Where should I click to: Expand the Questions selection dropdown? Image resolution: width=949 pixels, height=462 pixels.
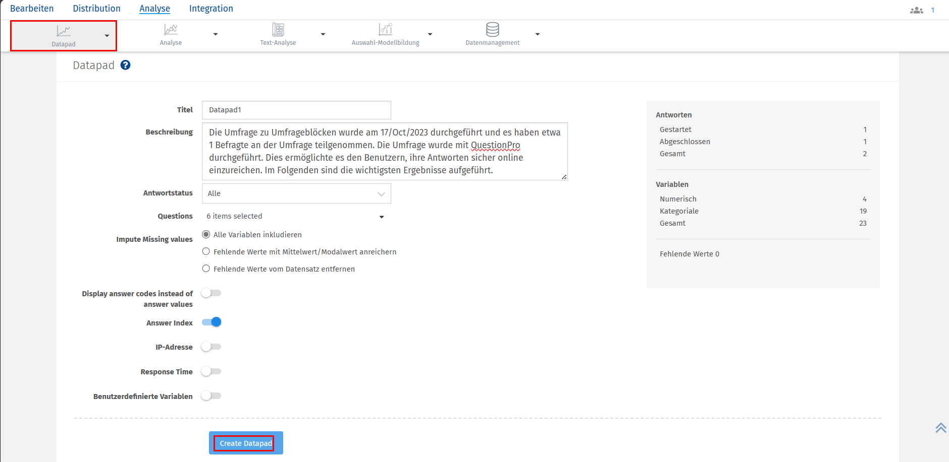[x=382, y=217]
